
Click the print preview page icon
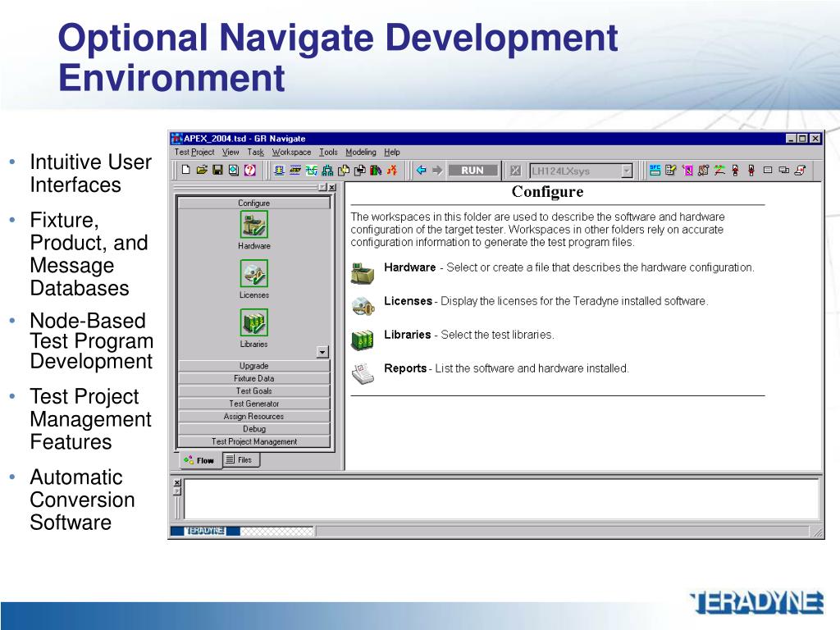(234, 171)
